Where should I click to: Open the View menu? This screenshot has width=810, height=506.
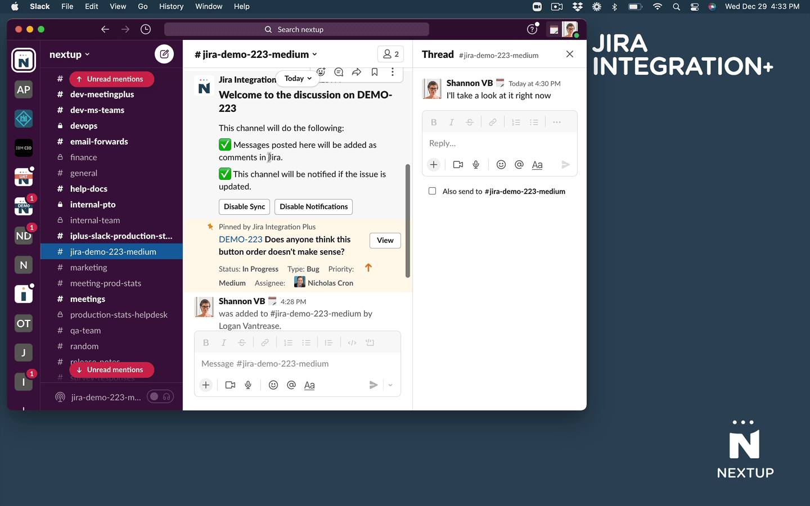click(118, 6)
